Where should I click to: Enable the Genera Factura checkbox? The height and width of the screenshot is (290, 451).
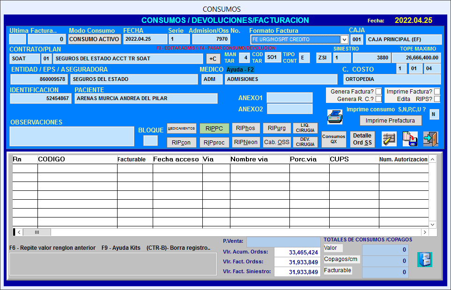click(x=378, y=91)
